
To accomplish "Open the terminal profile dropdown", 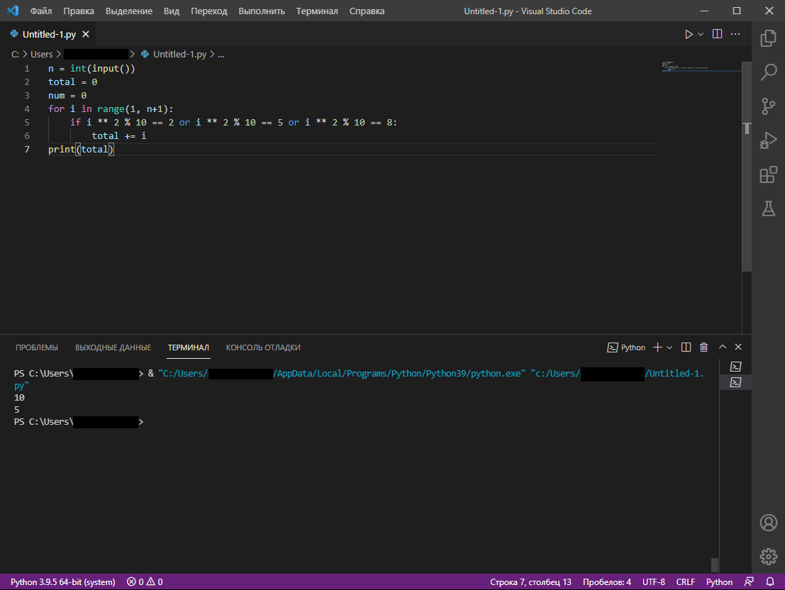I will coord(671,347).
